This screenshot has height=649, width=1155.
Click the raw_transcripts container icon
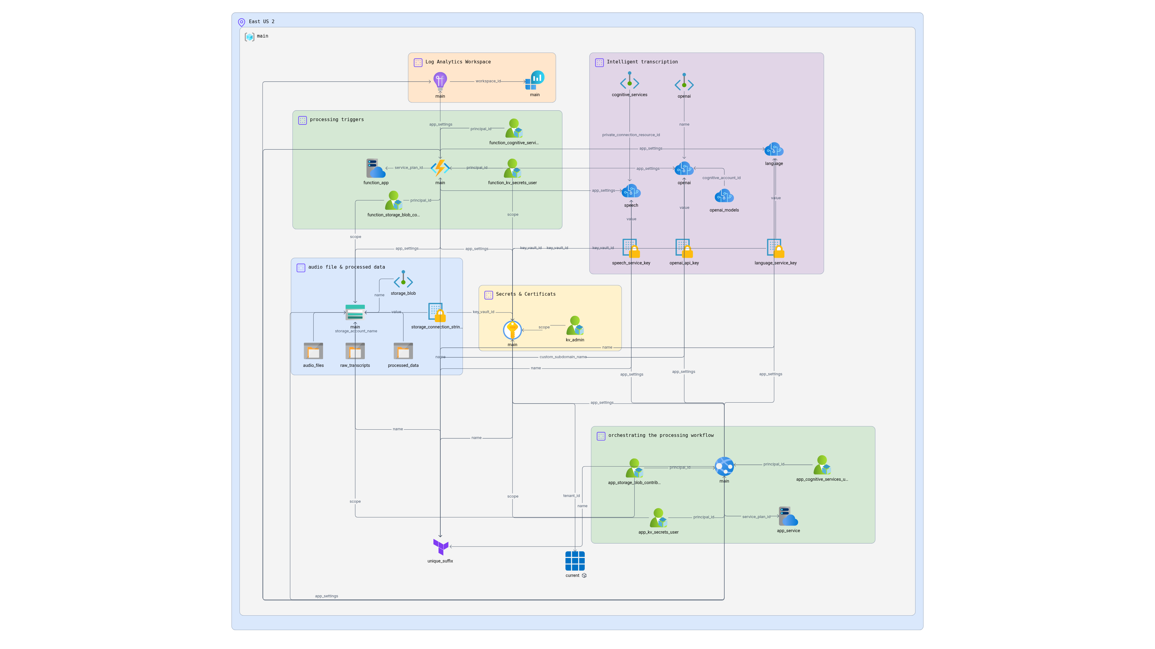pos(355,351)
